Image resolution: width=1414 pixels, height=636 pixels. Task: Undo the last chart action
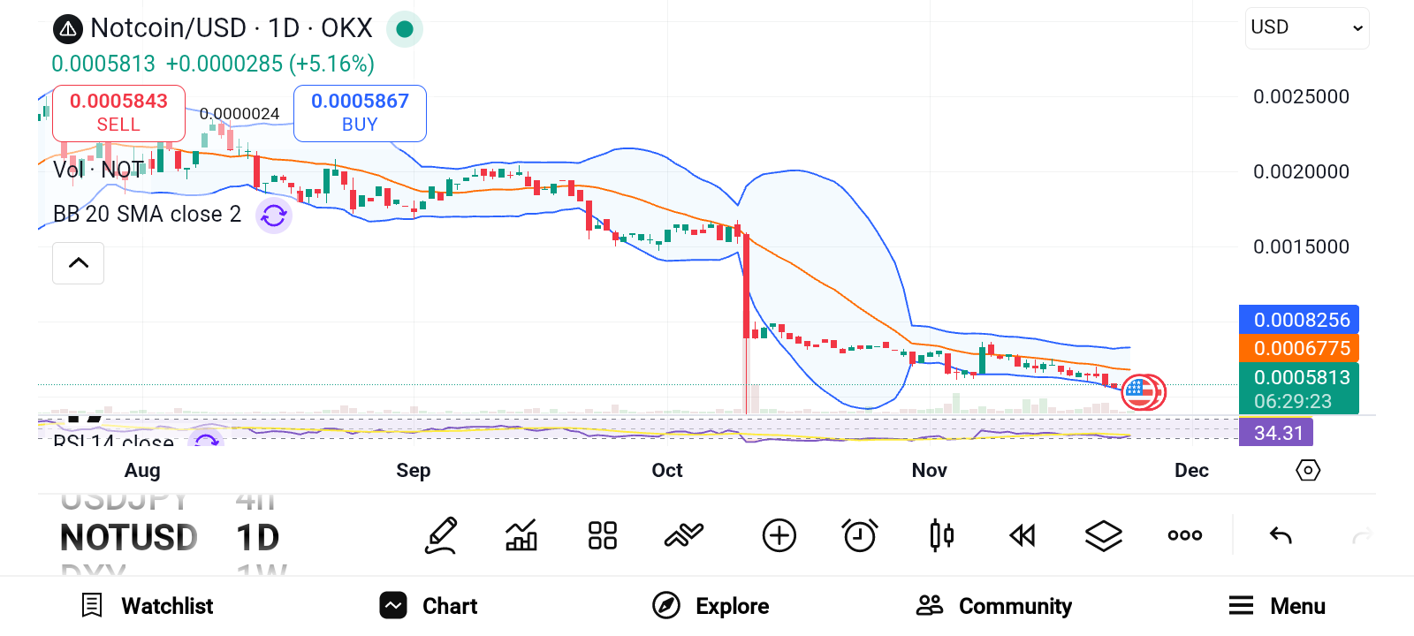click(1281, 535)
